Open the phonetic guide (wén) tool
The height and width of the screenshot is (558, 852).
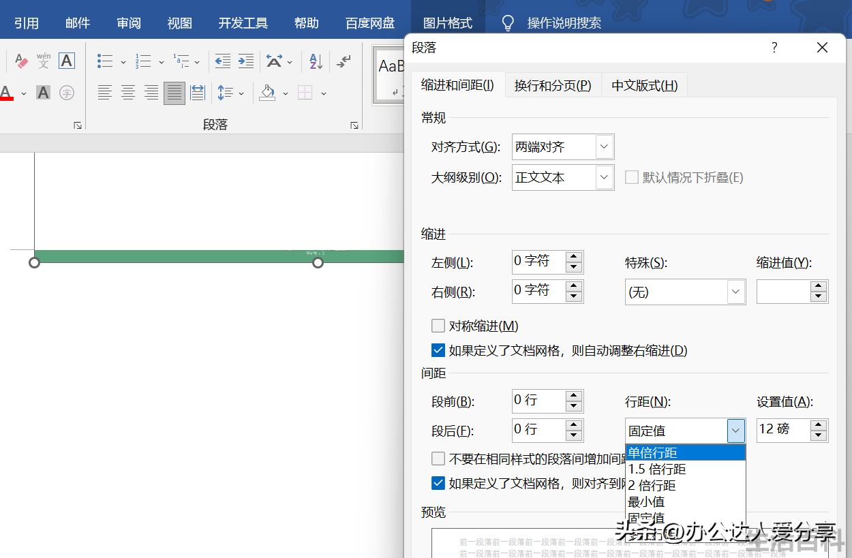point(44,61)
